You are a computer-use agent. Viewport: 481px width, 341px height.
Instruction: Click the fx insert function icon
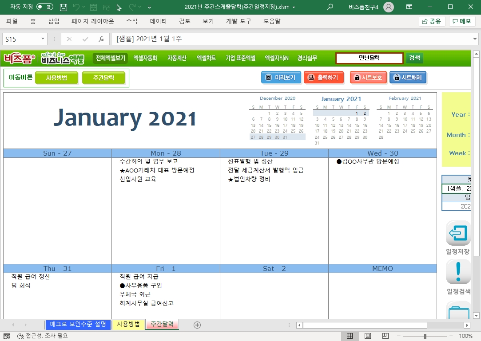click(101, 39)
